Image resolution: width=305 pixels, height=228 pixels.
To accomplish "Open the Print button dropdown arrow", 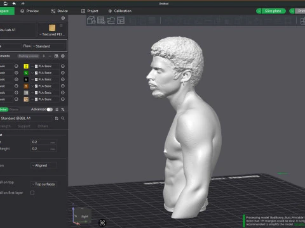I will tap(292, 11).
